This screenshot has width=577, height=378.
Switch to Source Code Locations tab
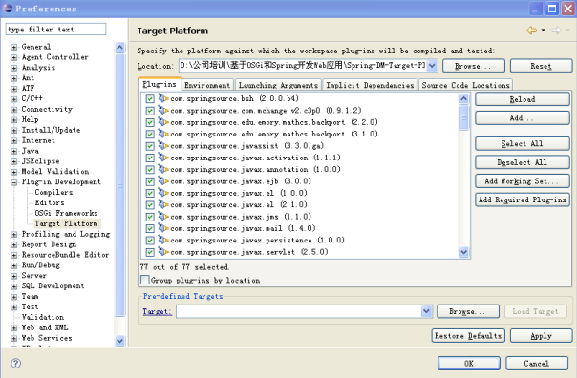[465, 85]
